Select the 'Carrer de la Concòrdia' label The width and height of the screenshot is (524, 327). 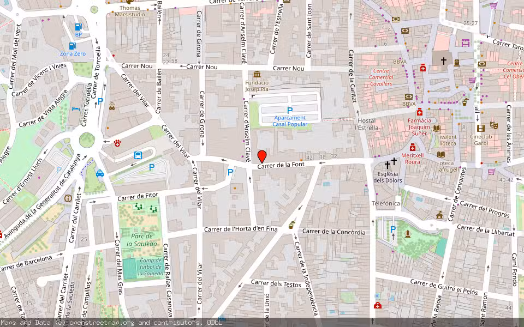(x=334, y=232)
